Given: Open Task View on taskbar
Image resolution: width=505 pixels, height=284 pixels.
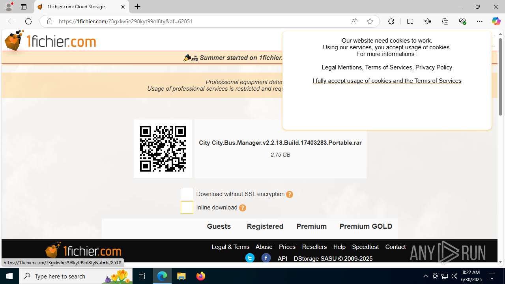Looking at the screenshot, I should pos(142,276).
